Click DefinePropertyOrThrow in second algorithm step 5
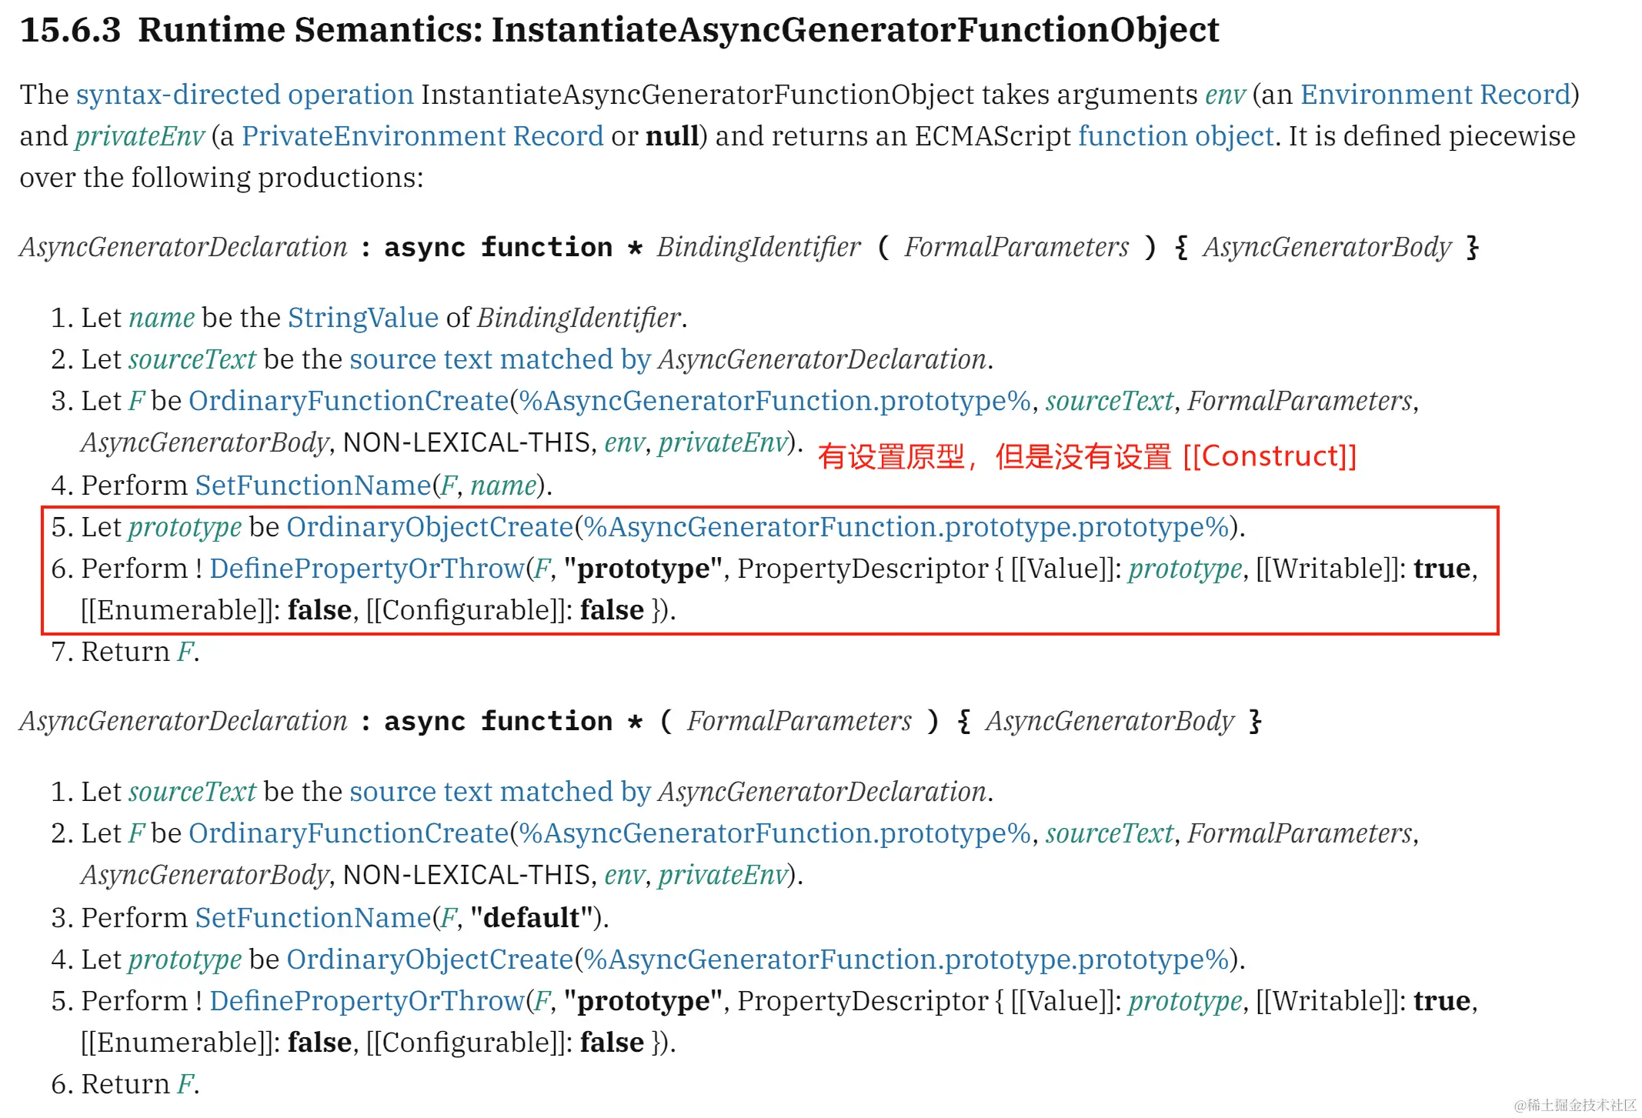The image size is (1642, 1118). (x=367, y=1001)
